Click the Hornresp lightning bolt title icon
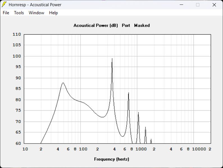The image size is (223, 168). pyautogui.click(x=4, y=5)
